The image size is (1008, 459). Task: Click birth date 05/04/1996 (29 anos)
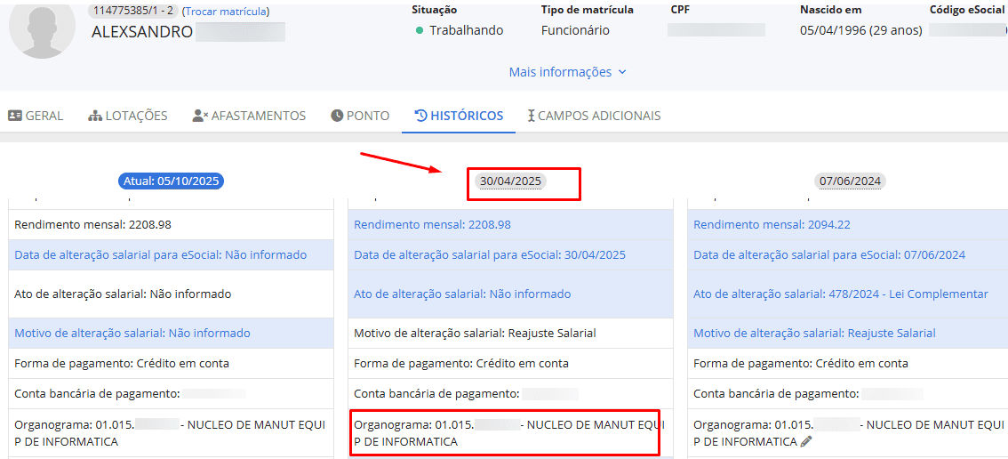[860, 30]
